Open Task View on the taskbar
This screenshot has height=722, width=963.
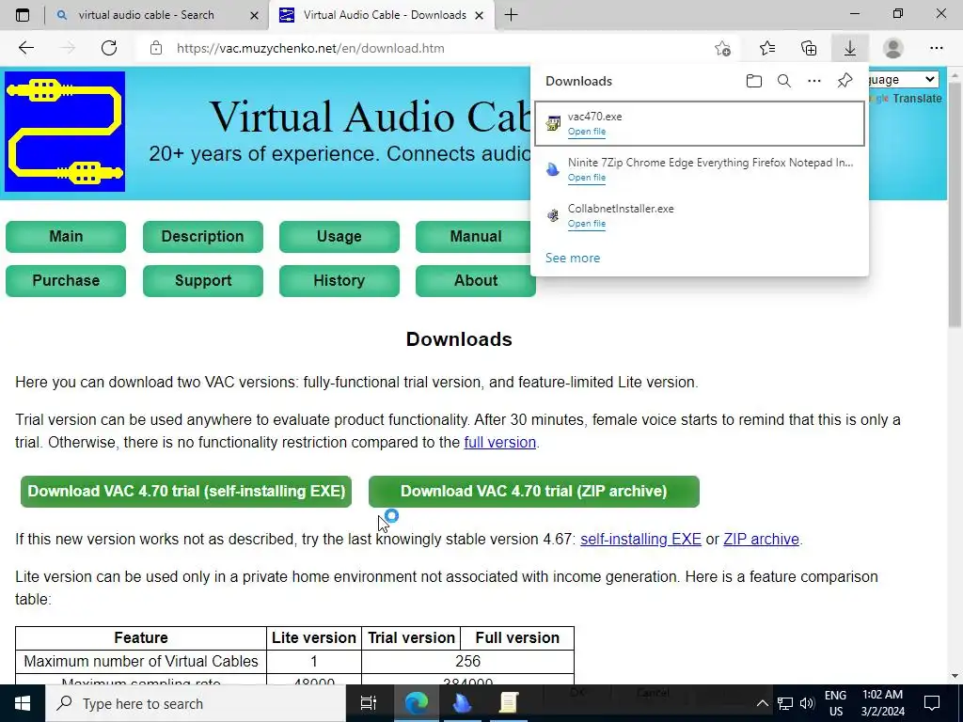pyautogui.click(x=369, y=703)
